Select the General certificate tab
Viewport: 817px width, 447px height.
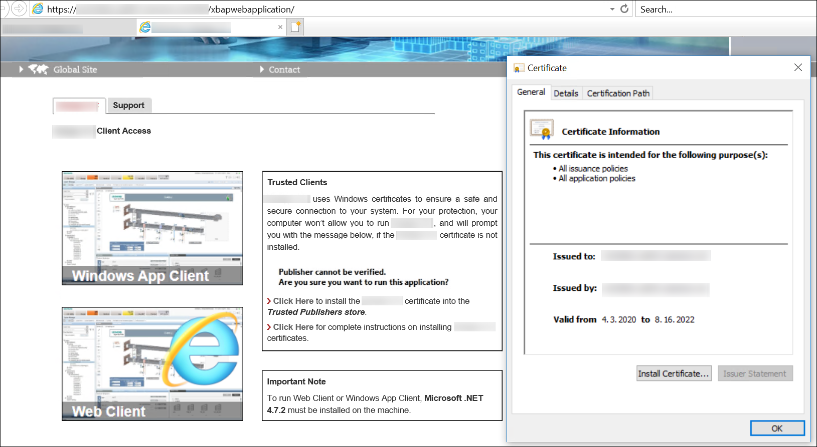point(531,92)
